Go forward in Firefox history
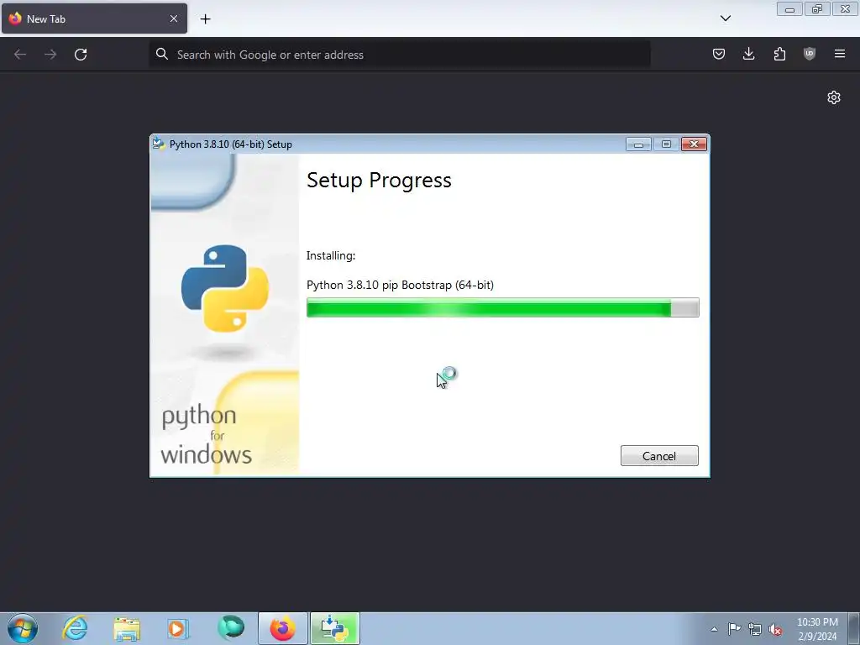860x645 pixels. point(50,55)
